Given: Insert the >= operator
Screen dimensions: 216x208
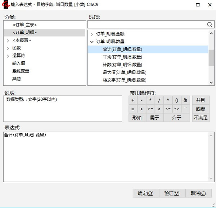Looking at the screenshot, I should [150, 109].
